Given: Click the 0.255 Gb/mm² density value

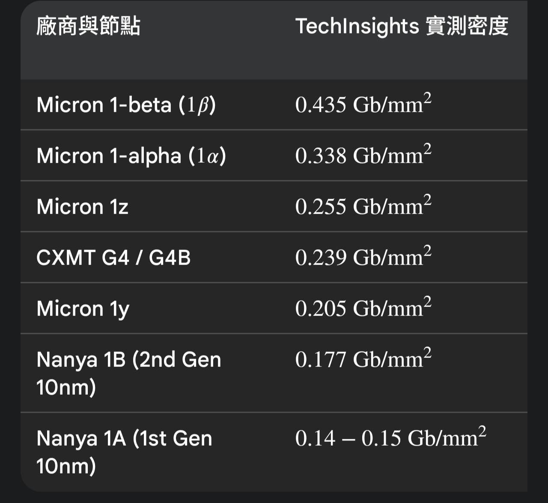Looking at the screenshot, I should point(363,206).
